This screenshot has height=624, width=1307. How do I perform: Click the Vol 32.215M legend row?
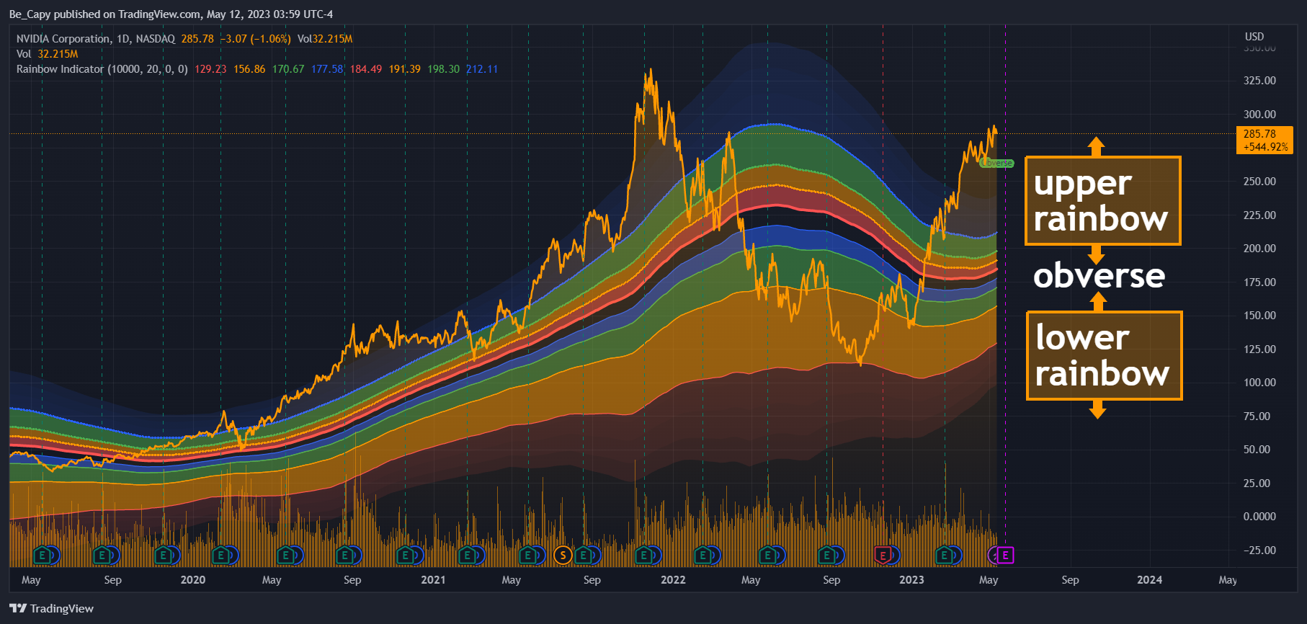tap(47, 54)
